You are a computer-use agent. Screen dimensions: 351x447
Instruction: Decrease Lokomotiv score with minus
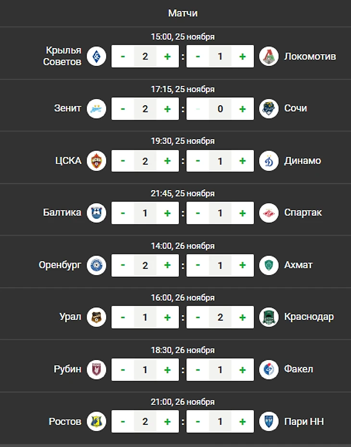click(198, 57)
